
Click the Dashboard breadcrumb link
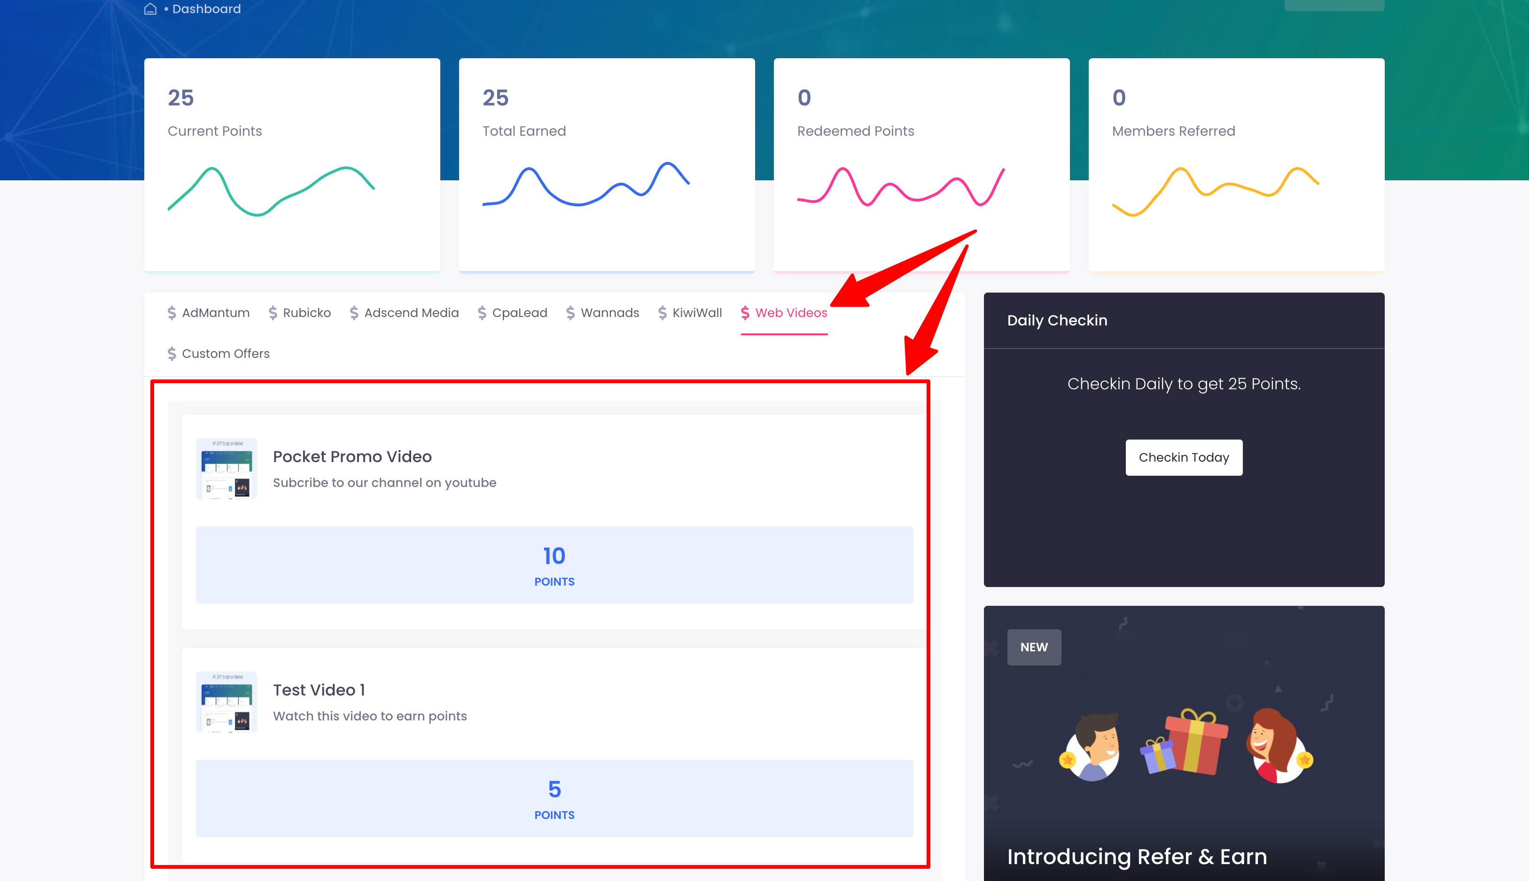click(x=206, y=9)
